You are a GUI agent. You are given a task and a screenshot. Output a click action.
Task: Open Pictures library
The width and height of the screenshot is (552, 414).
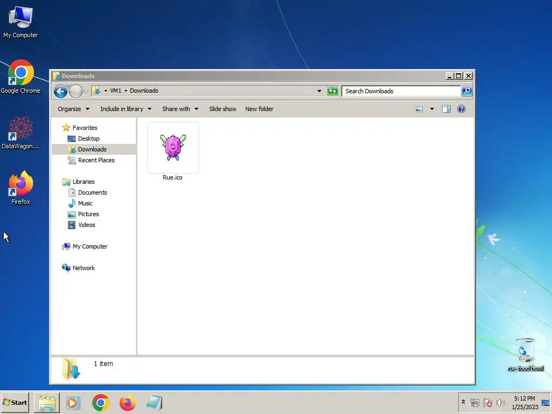click(x=88, y=214)
